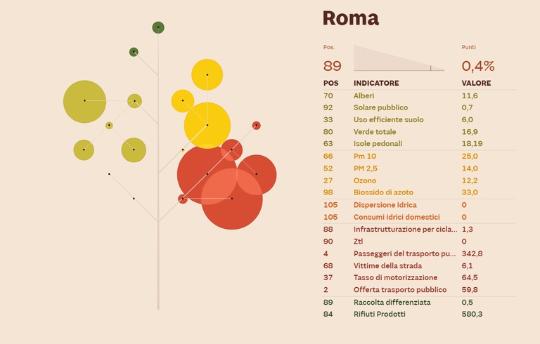
Task: Select the largest red bubble
Action: click(x=231, y=199)
